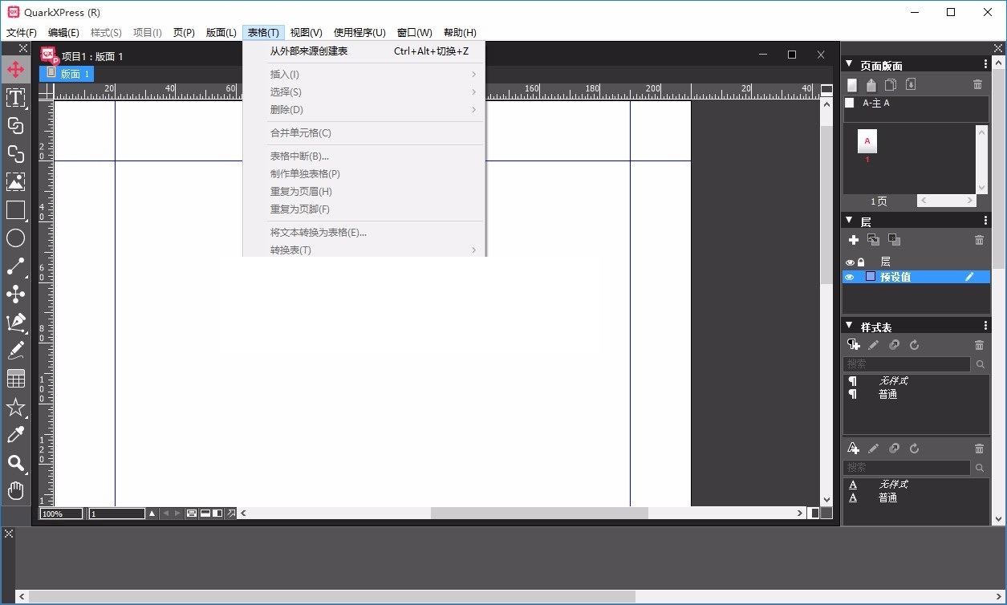Screen dimensions: 1007x605
Task: Select the Rectangle Box tool
Action: [x=15, y=210]
